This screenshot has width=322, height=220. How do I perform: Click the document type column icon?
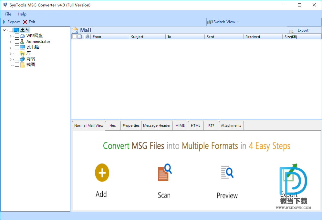(80, 36)
